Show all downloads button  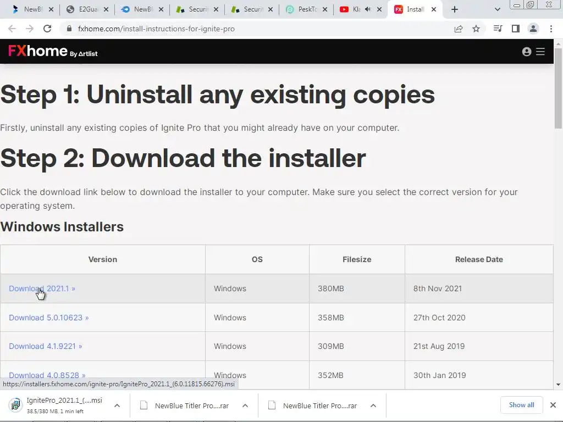coord(521,405)
